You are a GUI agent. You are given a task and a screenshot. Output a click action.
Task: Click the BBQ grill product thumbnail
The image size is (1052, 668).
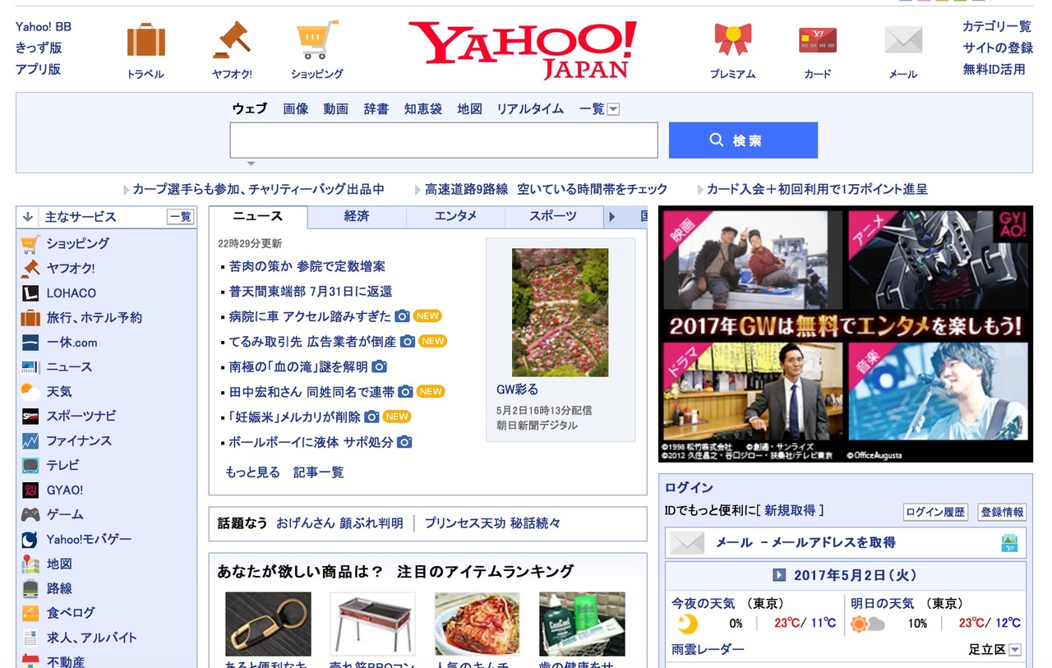click(x=373, y=624)
